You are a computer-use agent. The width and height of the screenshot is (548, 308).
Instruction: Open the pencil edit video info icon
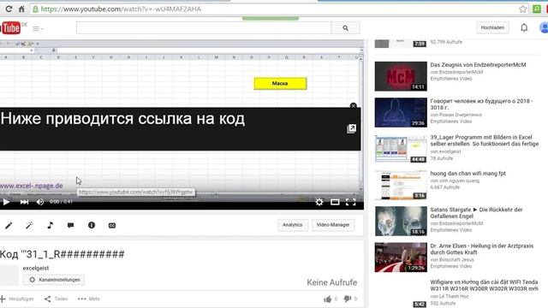click(9, 226)
